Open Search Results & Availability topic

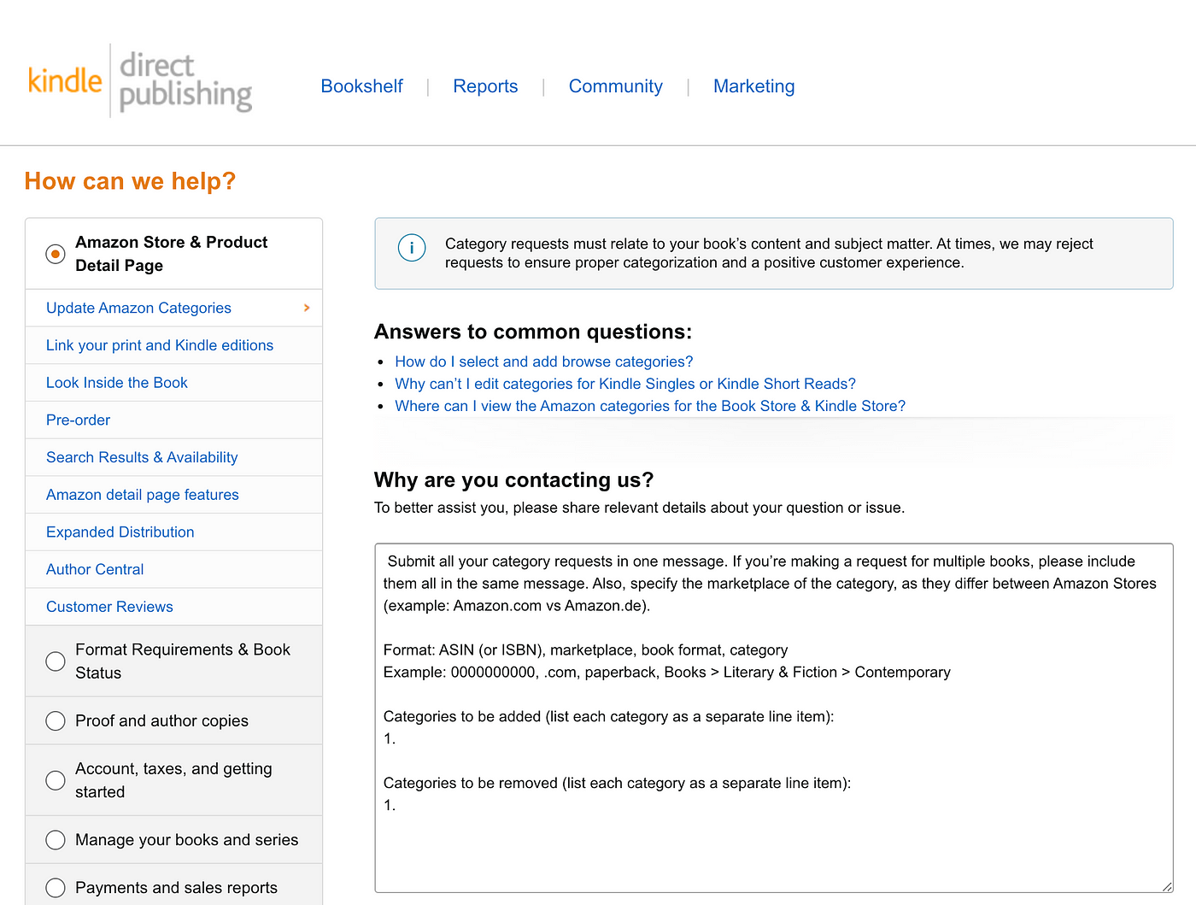174,457
